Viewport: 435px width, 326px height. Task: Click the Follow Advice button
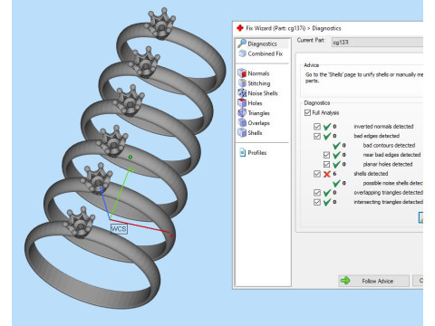coord(374,281)
